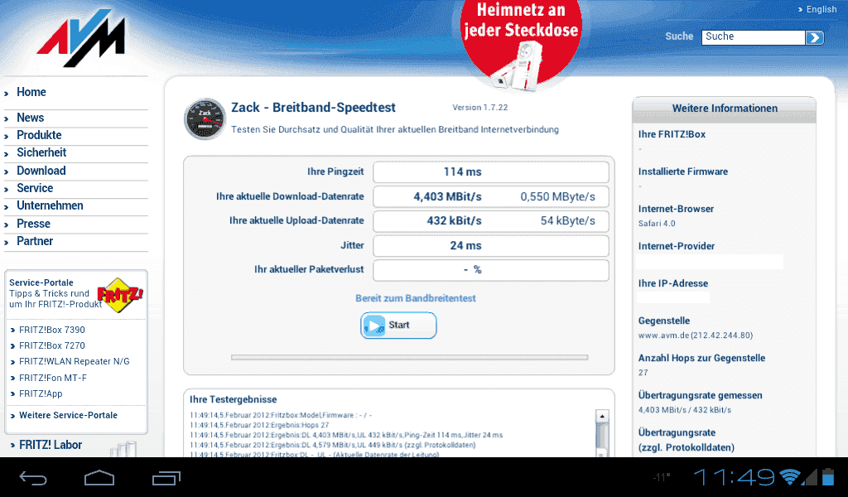This screenshot has width=848, height=497.
Task: Click the test progress bar
Action: click(409, 358)
